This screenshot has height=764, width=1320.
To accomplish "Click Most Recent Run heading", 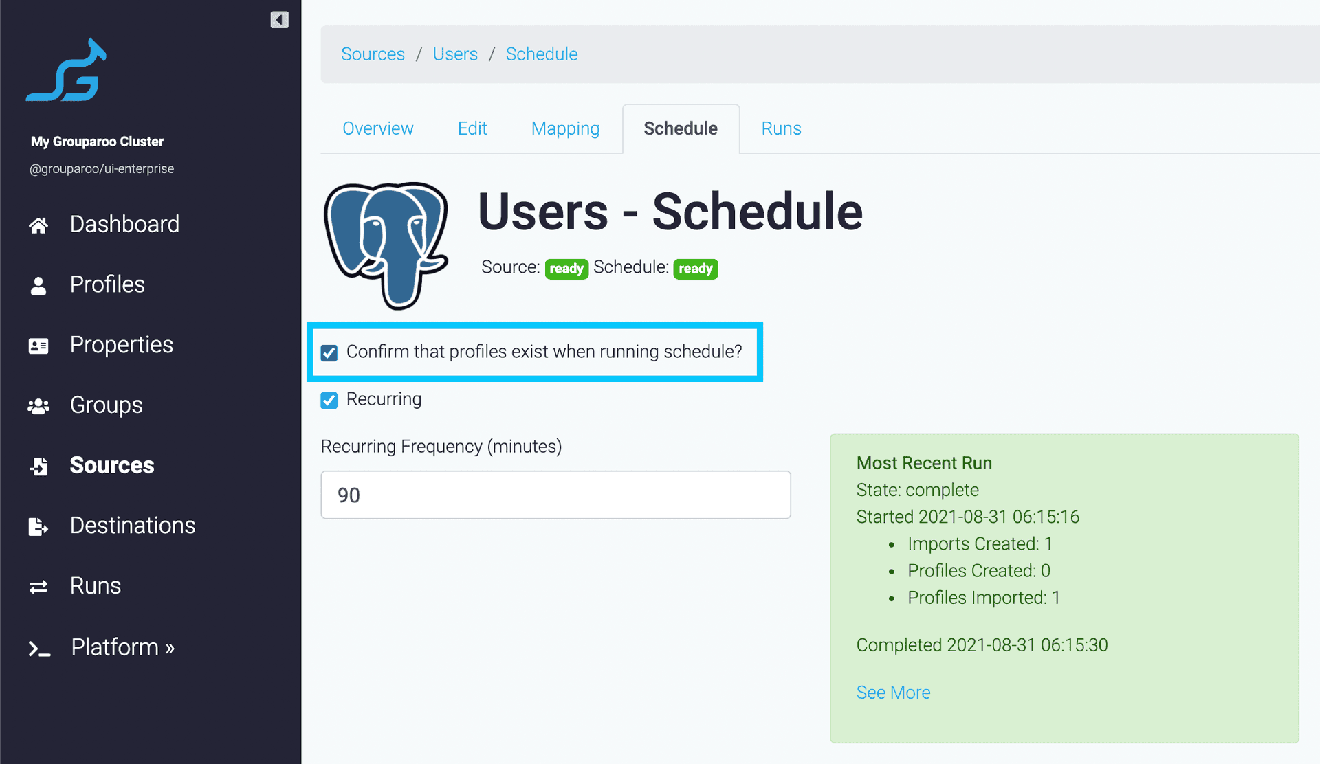I will (x=924, y=463).
